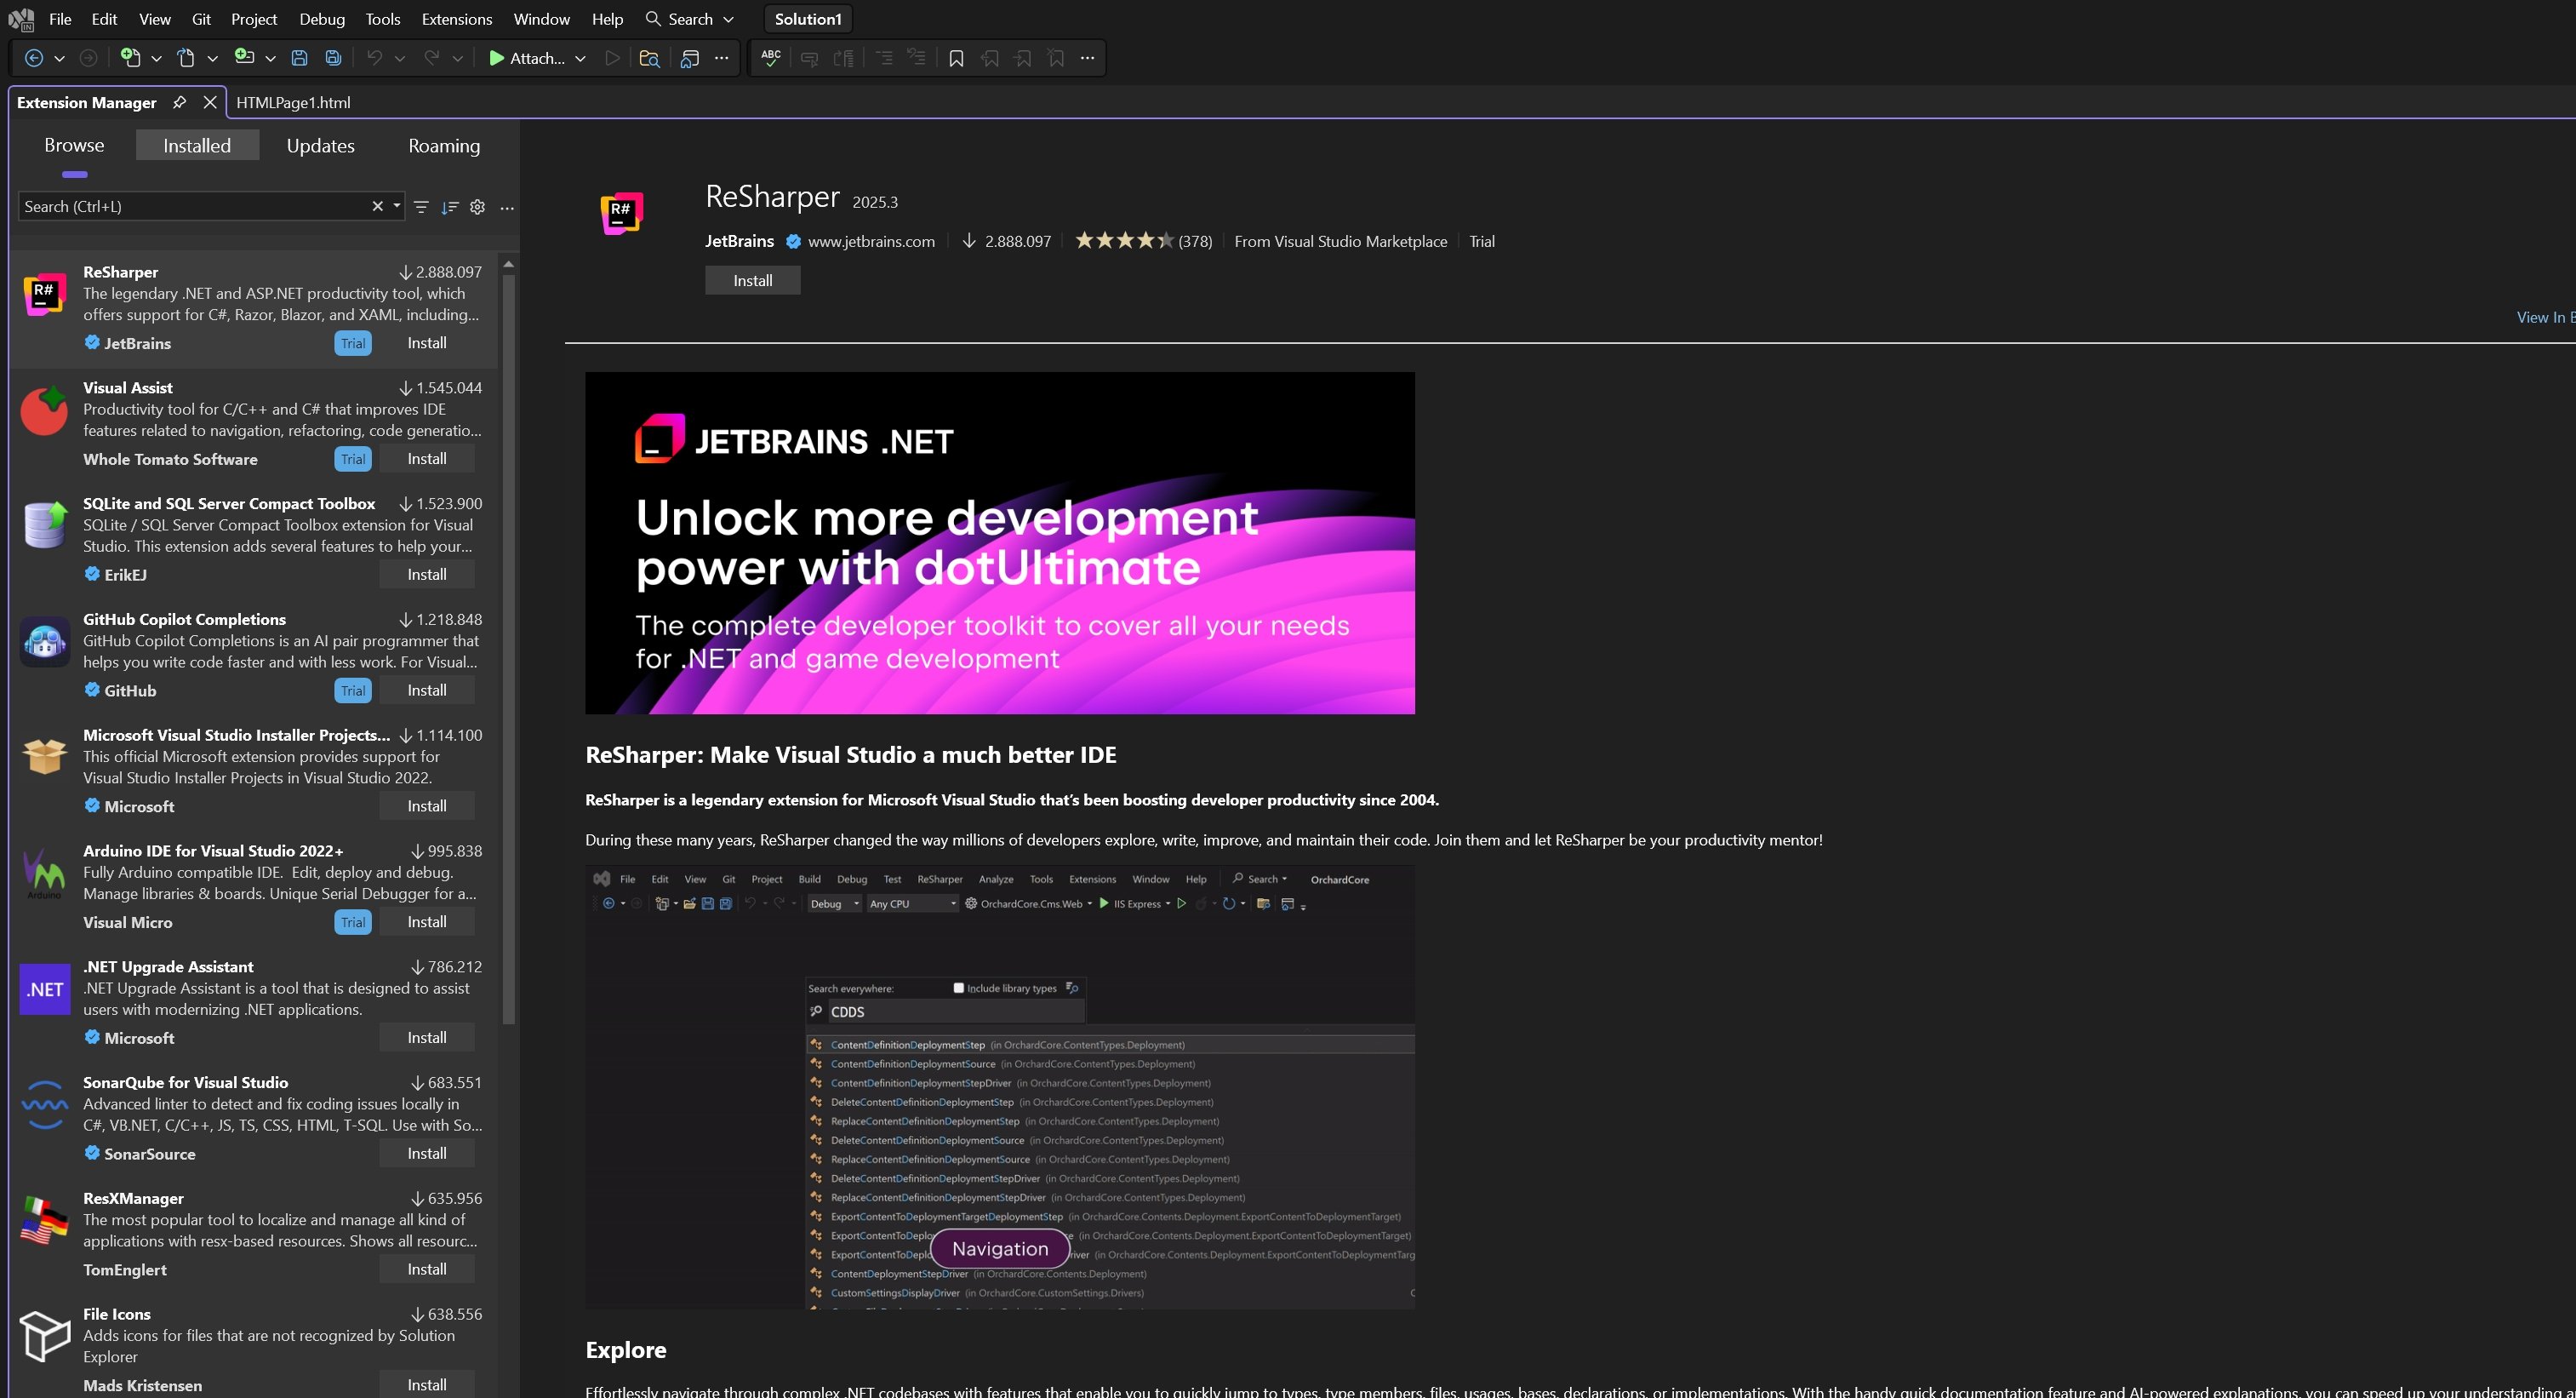The height and width of the screenshot is (1398, 2576).
Task: Install the .NET Upgrade Assistant
Action: (x=427, y=1038)
